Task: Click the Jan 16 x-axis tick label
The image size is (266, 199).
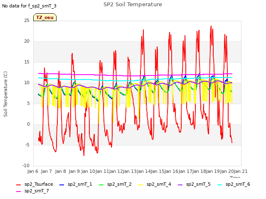Action: [171, 171]
